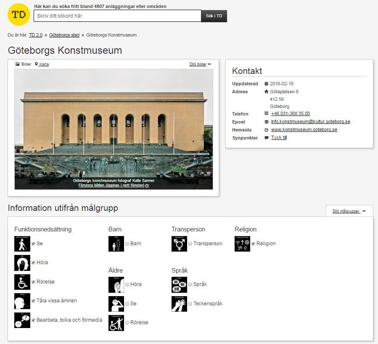
Task: Click the external link icon beside Hemsida
Action: pyautogui.click(x=267, y=130)
